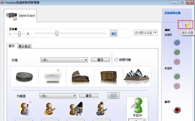195x121 pixels.
Task: Pick the piano player equalizer preset
Action: click(x=76, y=109)
